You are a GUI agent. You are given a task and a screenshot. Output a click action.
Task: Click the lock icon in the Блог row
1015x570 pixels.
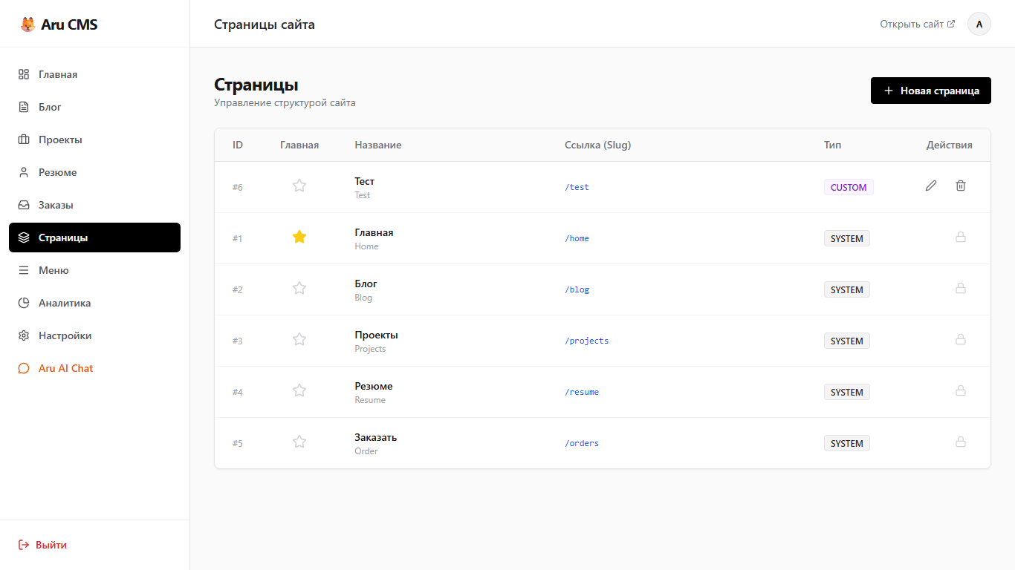point(961,288)
